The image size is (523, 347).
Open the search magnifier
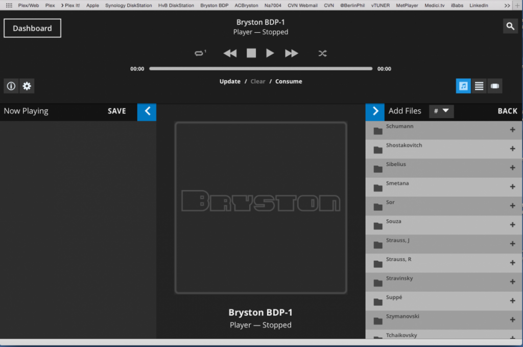point(510,26)
